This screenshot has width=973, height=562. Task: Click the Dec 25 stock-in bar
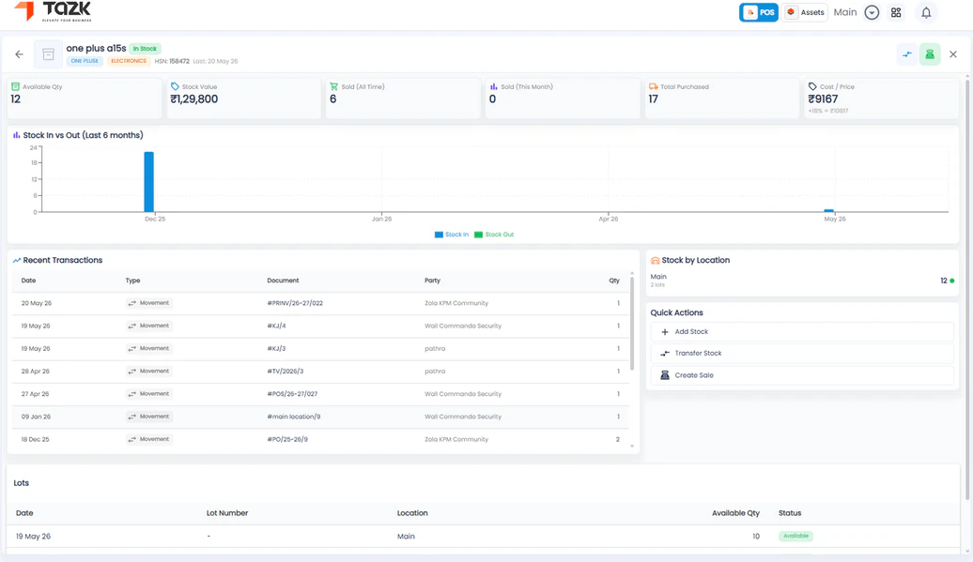coord(149,182)
